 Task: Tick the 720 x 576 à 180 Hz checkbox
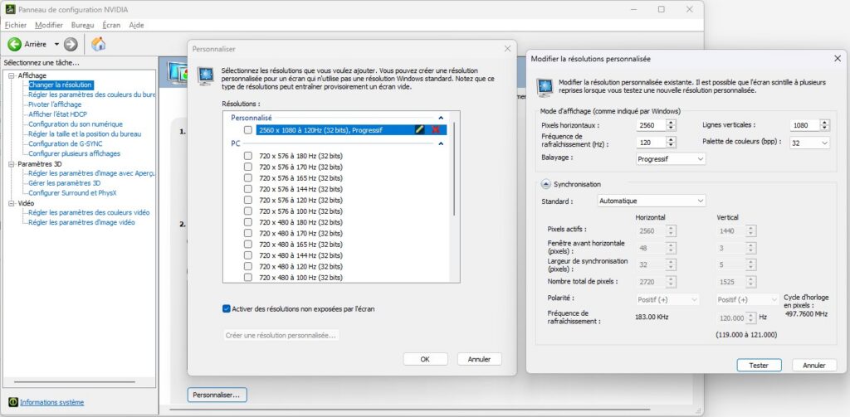248,156
